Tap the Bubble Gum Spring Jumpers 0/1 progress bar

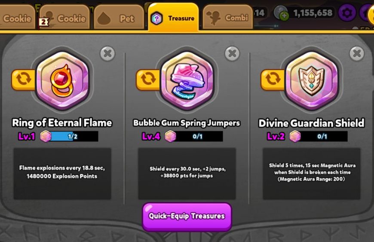coord(194,136)
